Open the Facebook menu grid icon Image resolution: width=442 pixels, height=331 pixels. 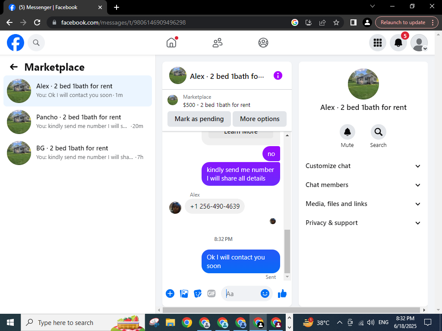[x=377, y=43]
